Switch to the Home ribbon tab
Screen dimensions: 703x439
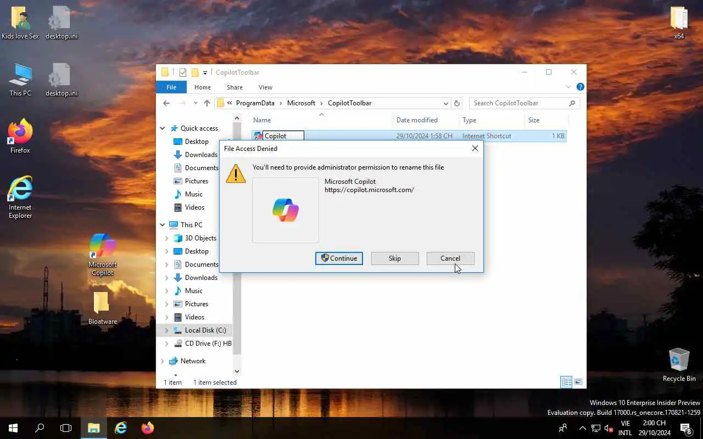tap(202, 87)
